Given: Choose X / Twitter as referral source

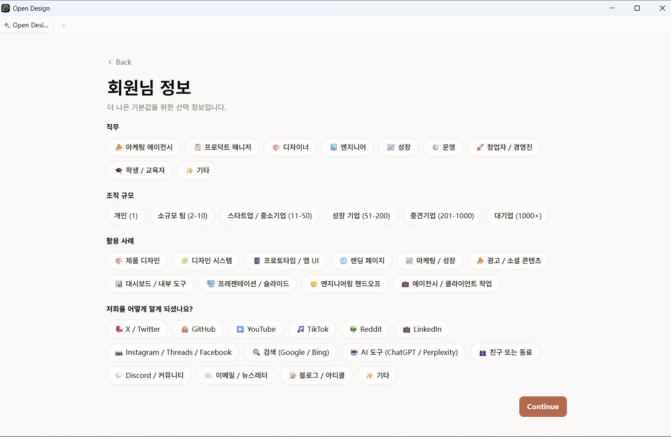Looking at the screenshot, I should pos(137,329).
